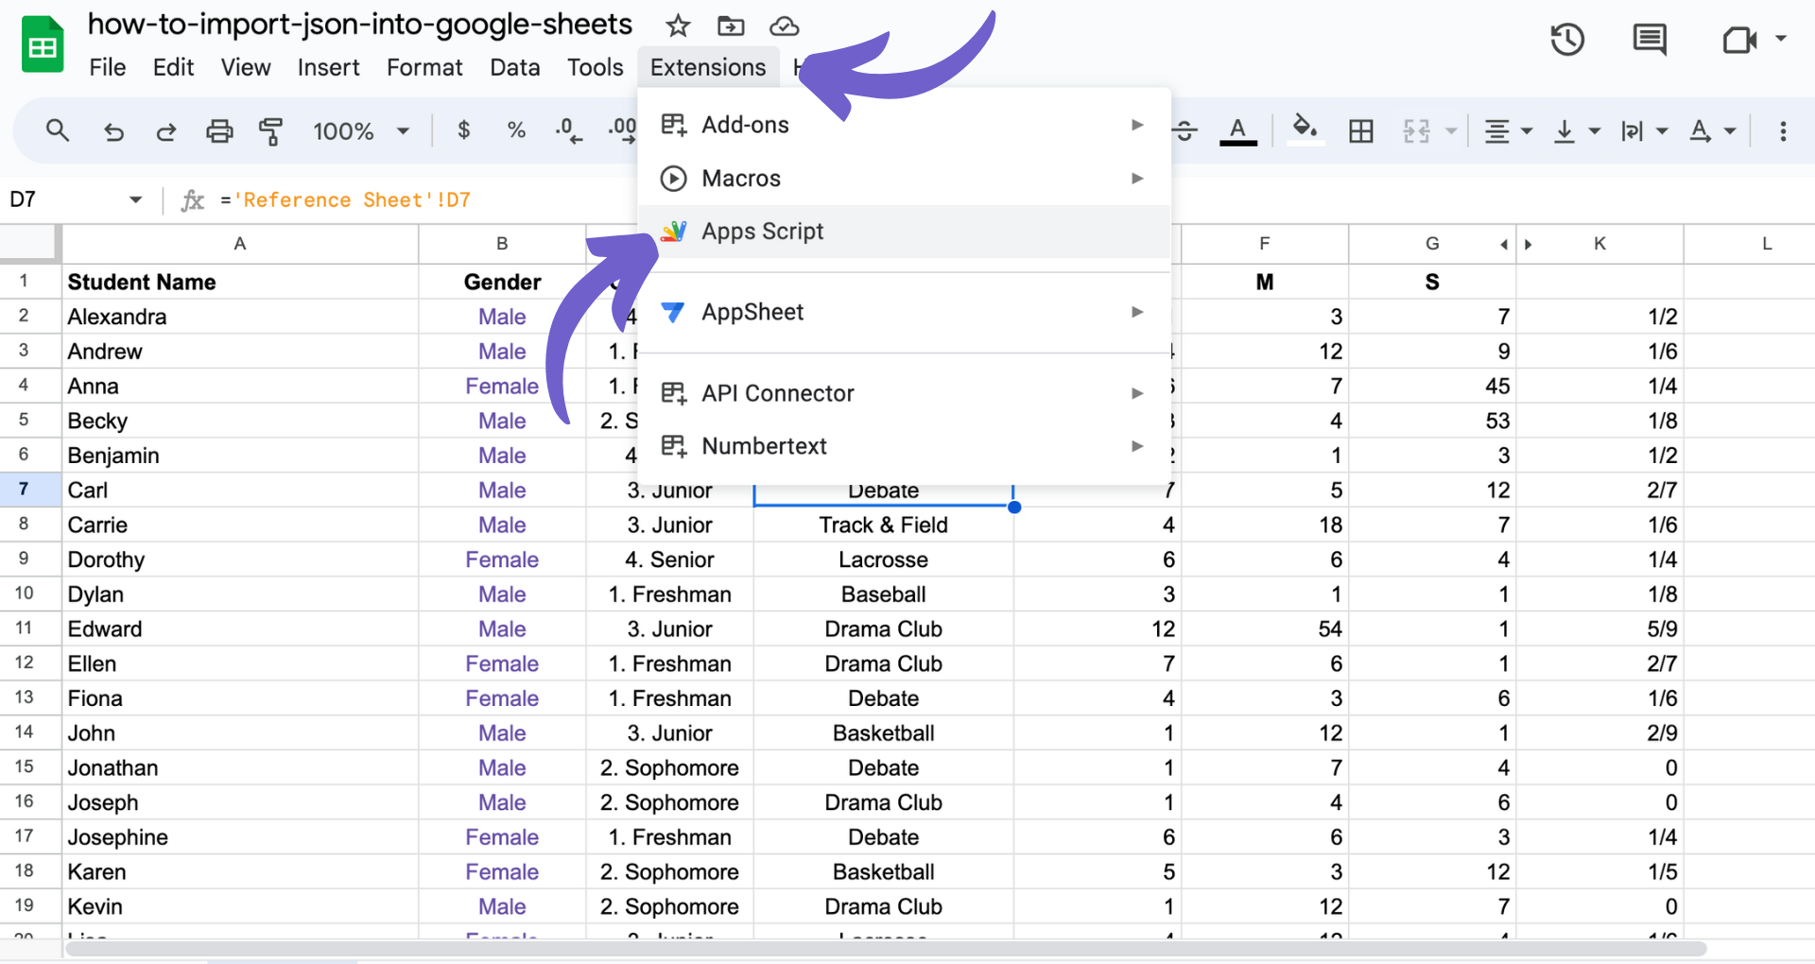
Task: Open the borders menu
Action: point(1361,130)
